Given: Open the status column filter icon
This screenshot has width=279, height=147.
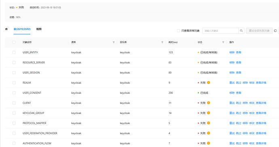Looking at the screenshot, I should click(223, 42).
